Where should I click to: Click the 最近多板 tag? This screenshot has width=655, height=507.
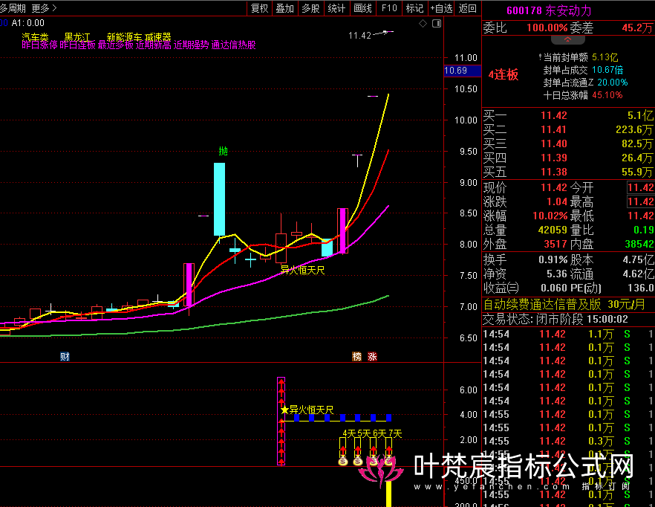(116, 45)
